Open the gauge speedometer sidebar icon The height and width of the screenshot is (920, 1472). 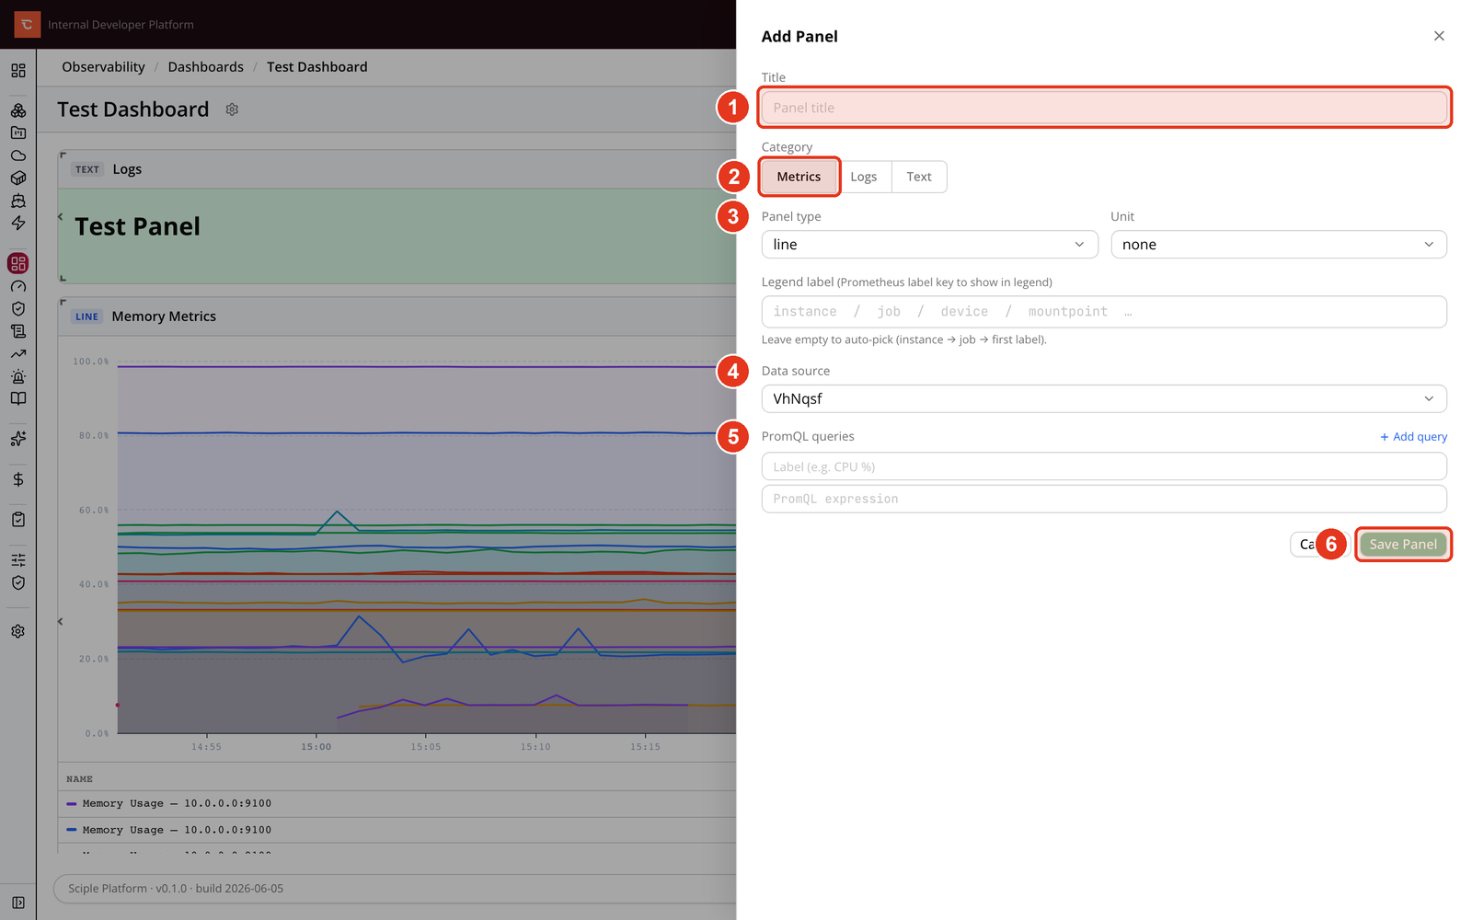[18, 286]
